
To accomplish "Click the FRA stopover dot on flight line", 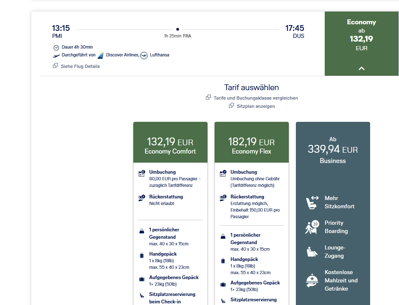I will point(177,29).
